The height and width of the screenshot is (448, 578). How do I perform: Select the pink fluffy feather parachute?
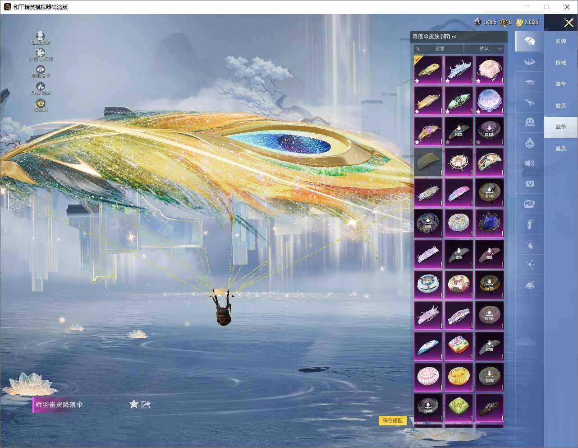pyautogui.click(x=490, y=70)
